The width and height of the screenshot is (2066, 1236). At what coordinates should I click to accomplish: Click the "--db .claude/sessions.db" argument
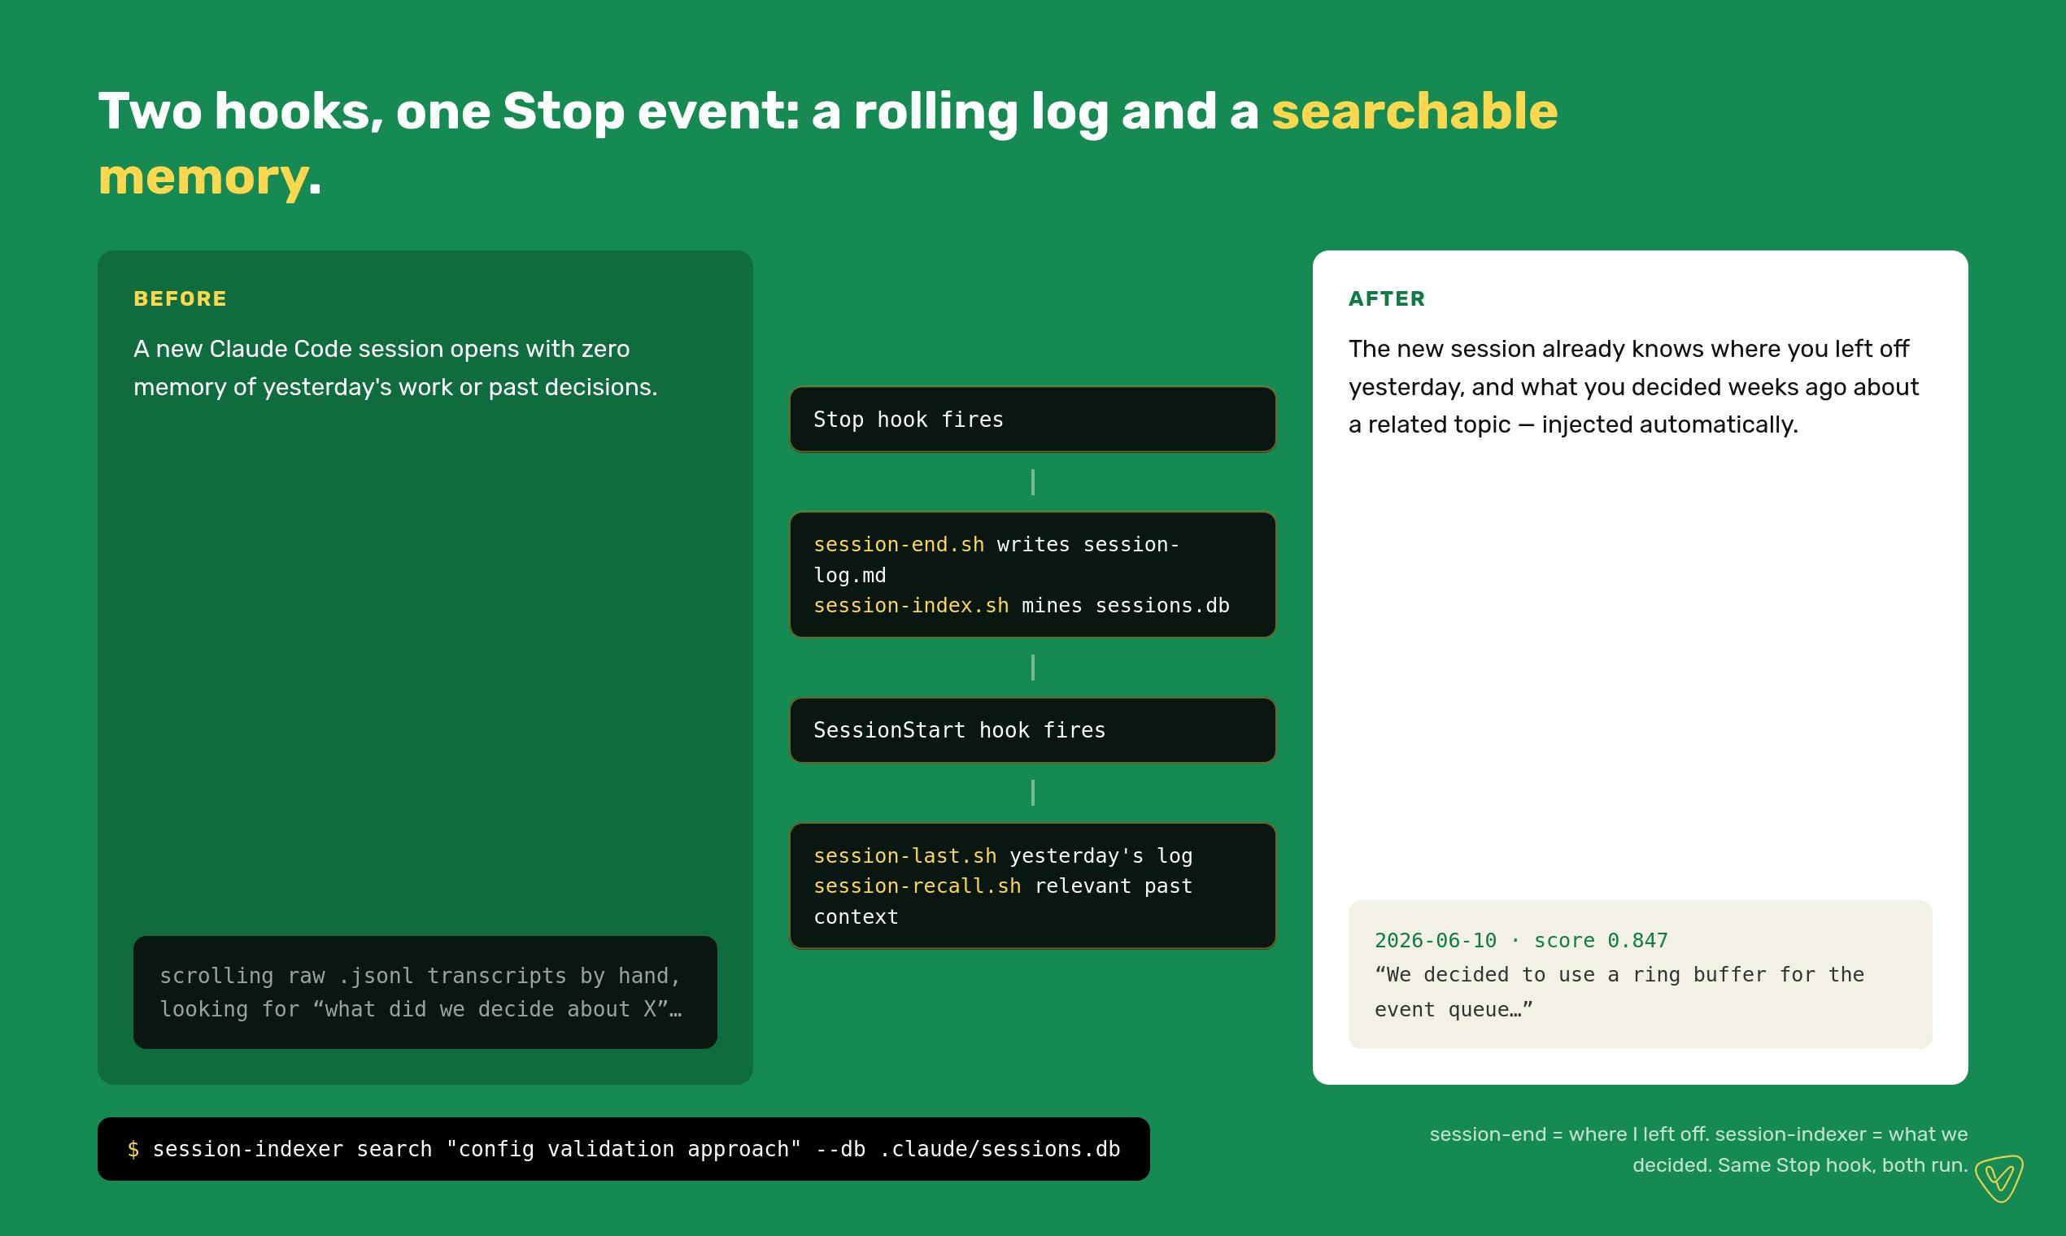pyautogui.click(x=967, y=1149)
